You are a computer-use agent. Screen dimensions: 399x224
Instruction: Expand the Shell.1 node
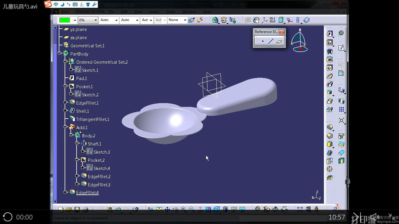65,110
